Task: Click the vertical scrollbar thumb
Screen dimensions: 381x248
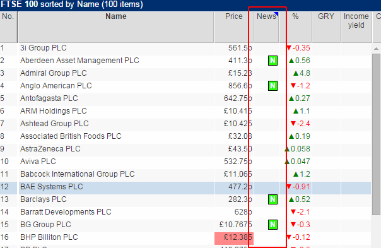Action: (x=376, y=134)
